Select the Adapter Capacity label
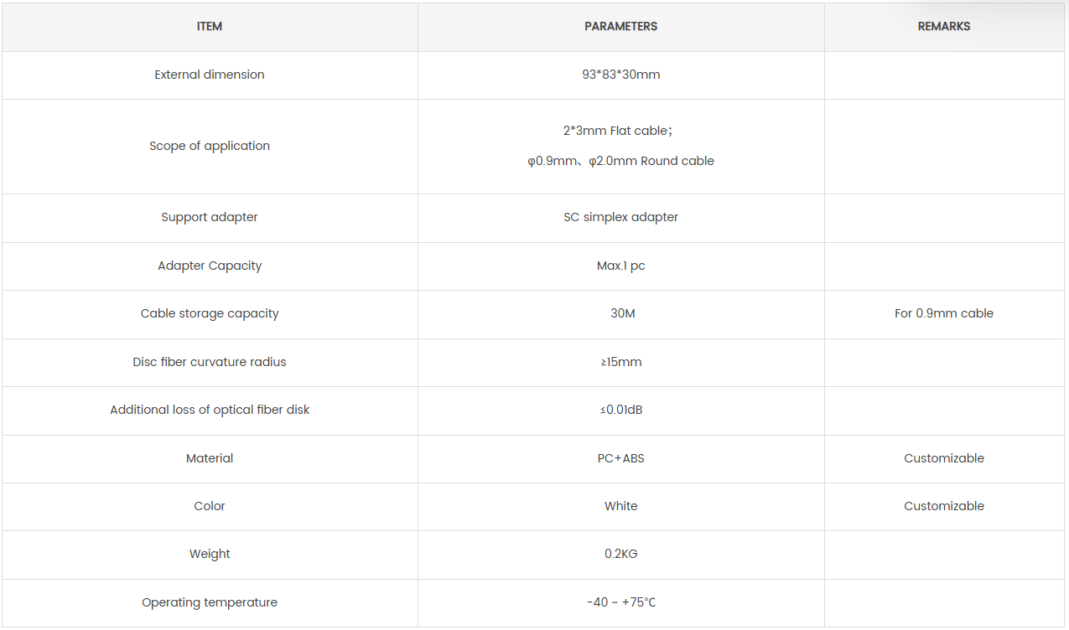Image resolution: width=1069 pixels, height=630 pixels. pos(210,266)
